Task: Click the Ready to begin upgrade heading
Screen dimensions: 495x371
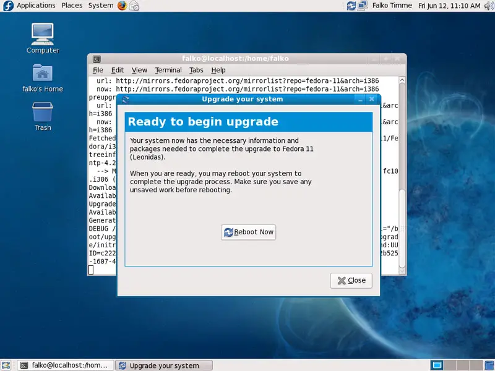Action: click(203, 122)
